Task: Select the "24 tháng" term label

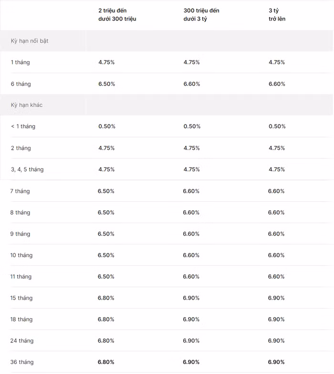Action: pyautogui.click(x=22, y=341)
